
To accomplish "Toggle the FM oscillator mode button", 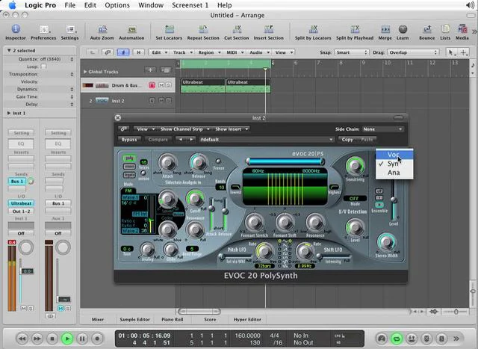I will pyautogui.click(x=128, y=191).
